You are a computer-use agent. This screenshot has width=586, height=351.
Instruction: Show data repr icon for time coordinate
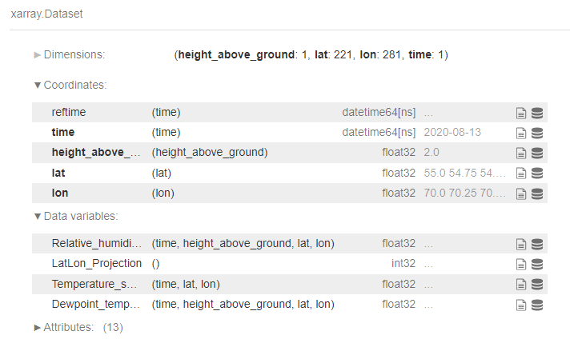click(536, 133)
